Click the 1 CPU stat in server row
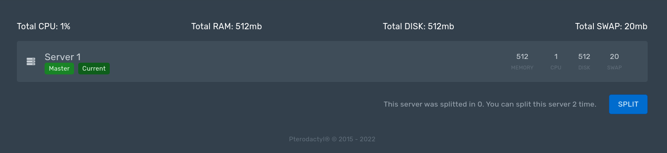 [x=556, y=61]
